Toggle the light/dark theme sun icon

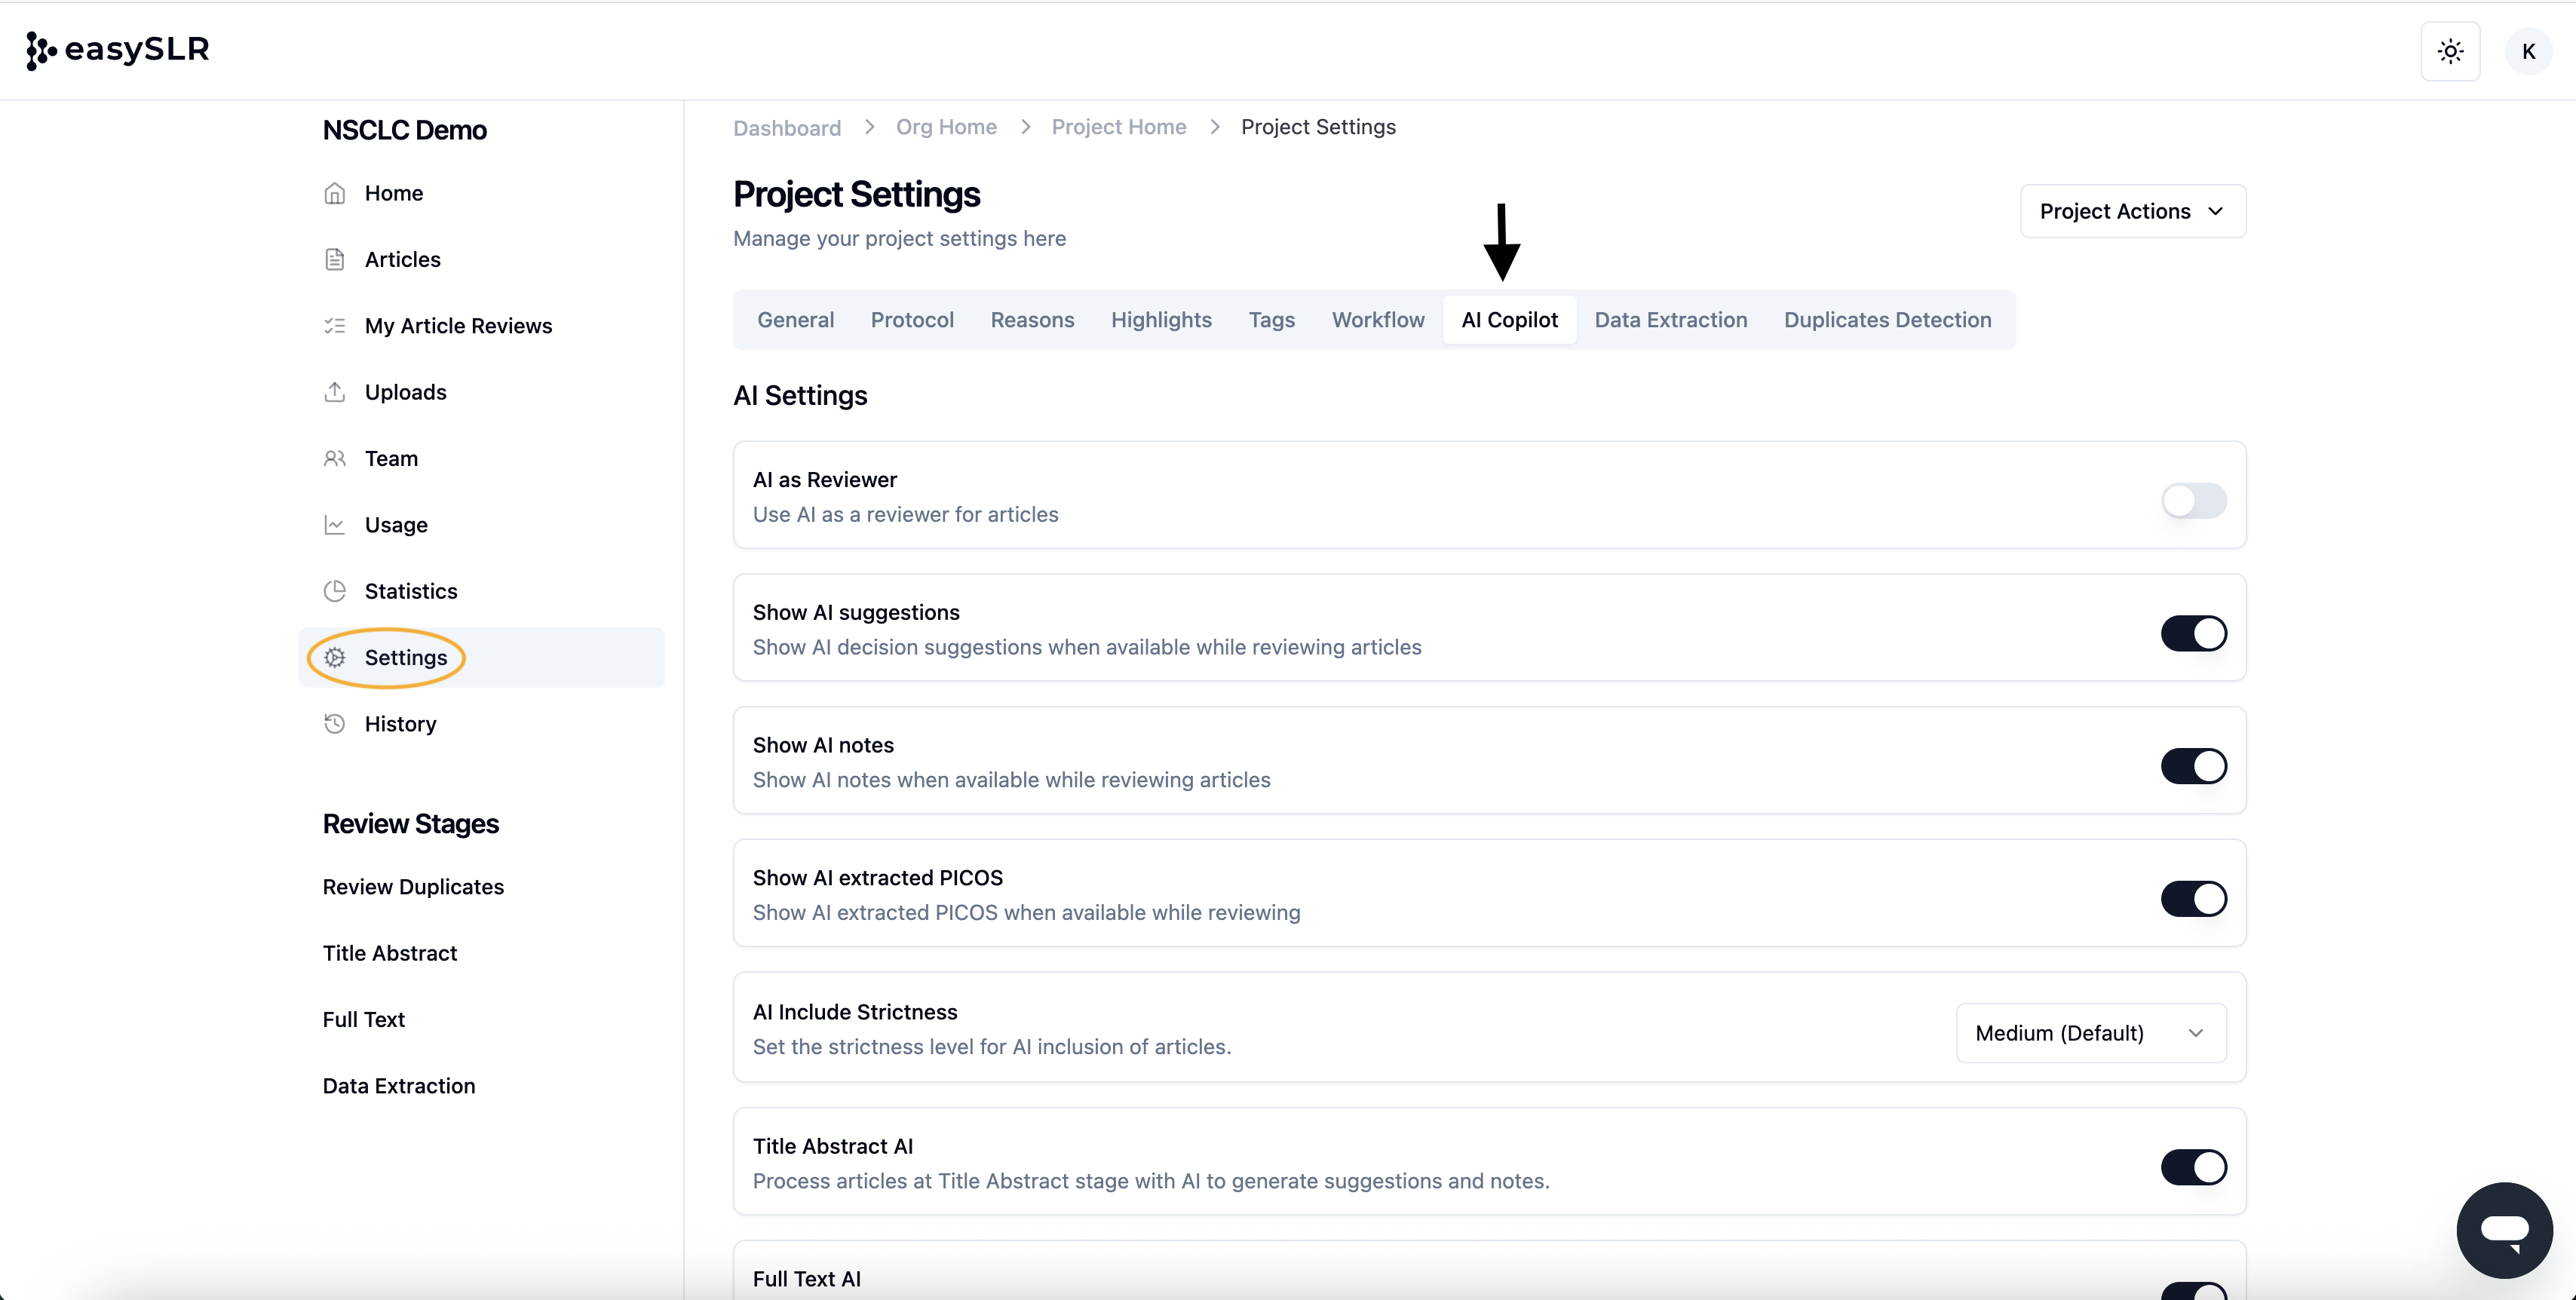pos(2450,51)
